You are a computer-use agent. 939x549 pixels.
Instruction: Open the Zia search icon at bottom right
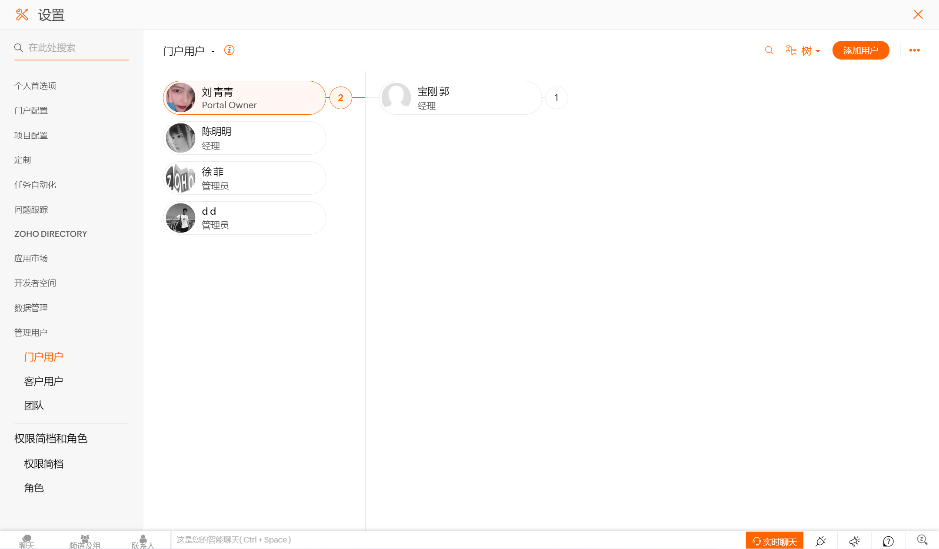point(922,540)
